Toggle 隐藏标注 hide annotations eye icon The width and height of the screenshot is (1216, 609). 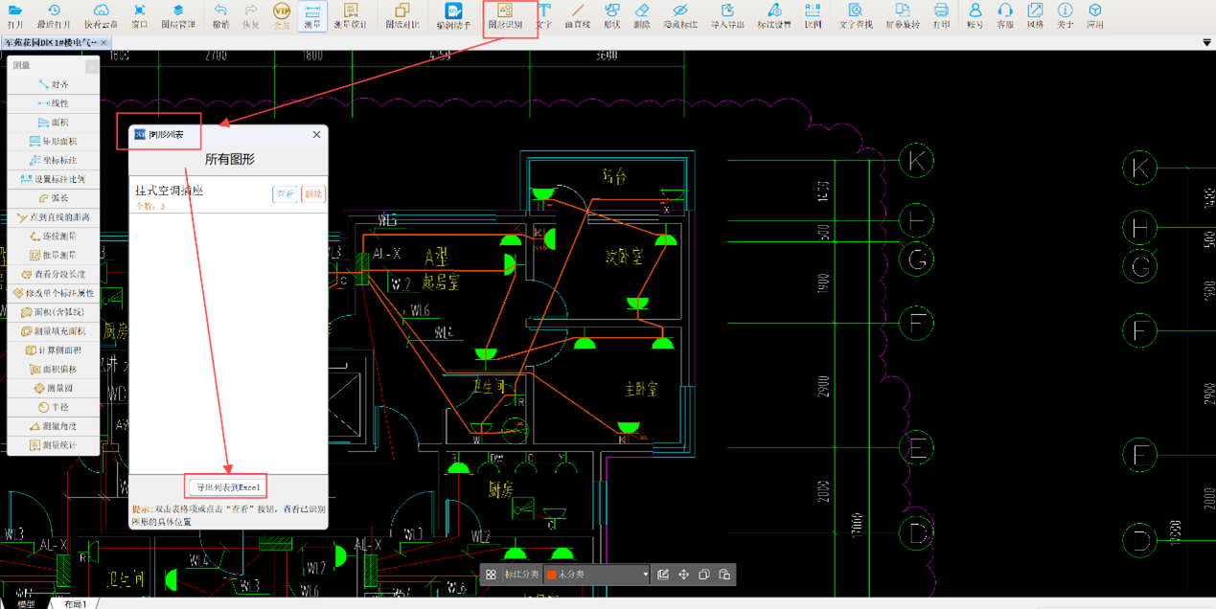(x=679, y=15)
